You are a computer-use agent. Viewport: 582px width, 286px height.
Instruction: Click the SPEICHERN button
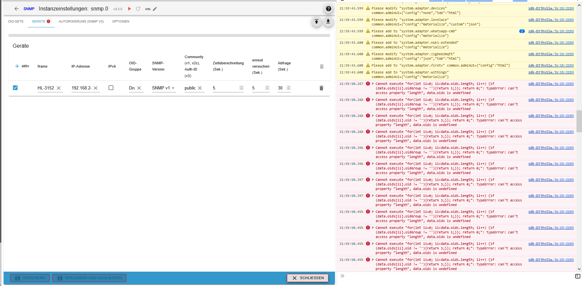30,278
